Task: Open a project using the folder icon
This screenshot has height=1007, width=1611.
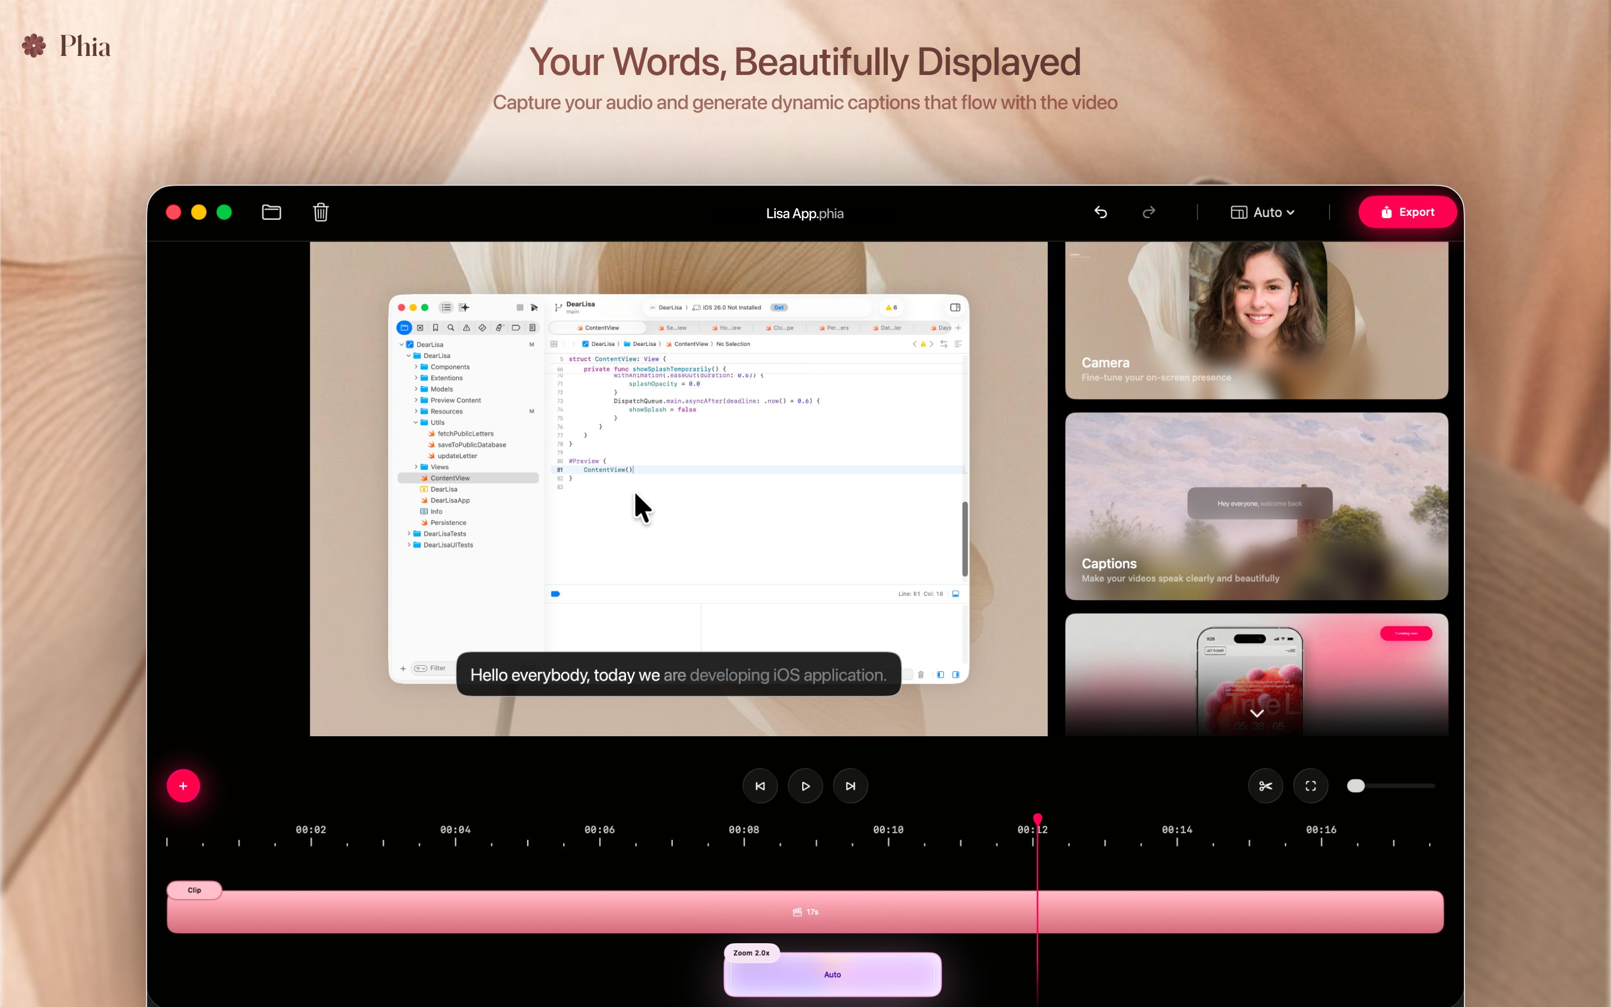Action: point(271,212)
